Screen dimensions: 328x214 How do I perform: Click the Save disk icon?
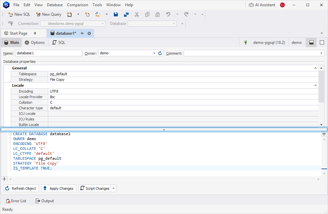pos(116,14)
